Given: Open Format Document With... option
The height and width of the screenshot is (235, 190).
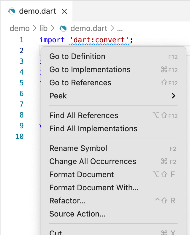Looking at the screenshot, I should [x=94, y=188].
